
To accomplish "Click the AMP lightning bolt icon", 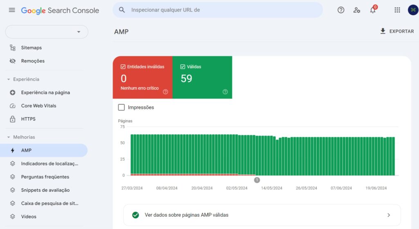I will pyautogui.click(x=13, y=150).
